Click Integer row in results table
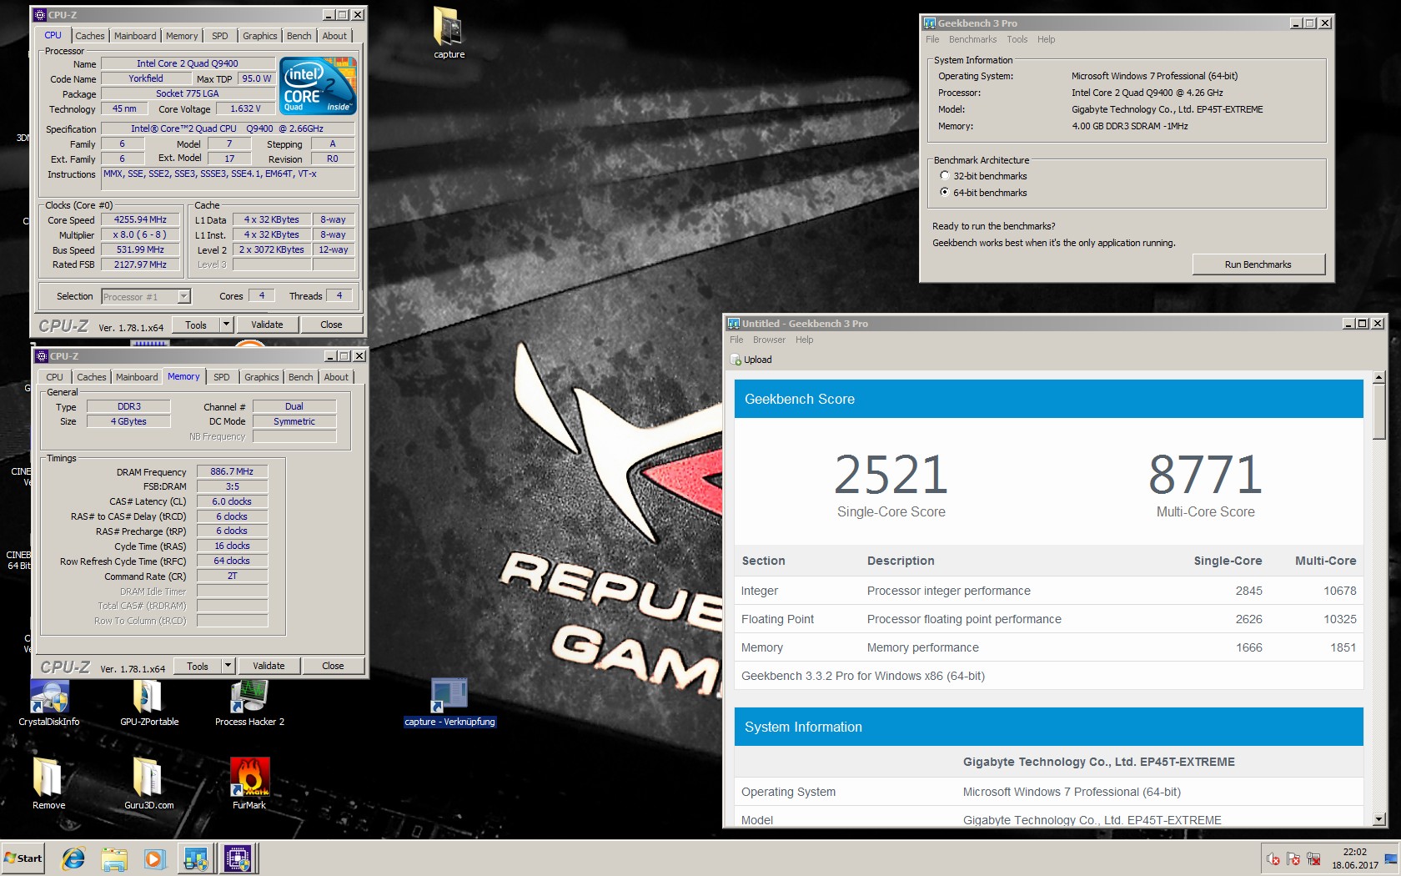Screen dimensions: 1401x876 coord(1048,591)
